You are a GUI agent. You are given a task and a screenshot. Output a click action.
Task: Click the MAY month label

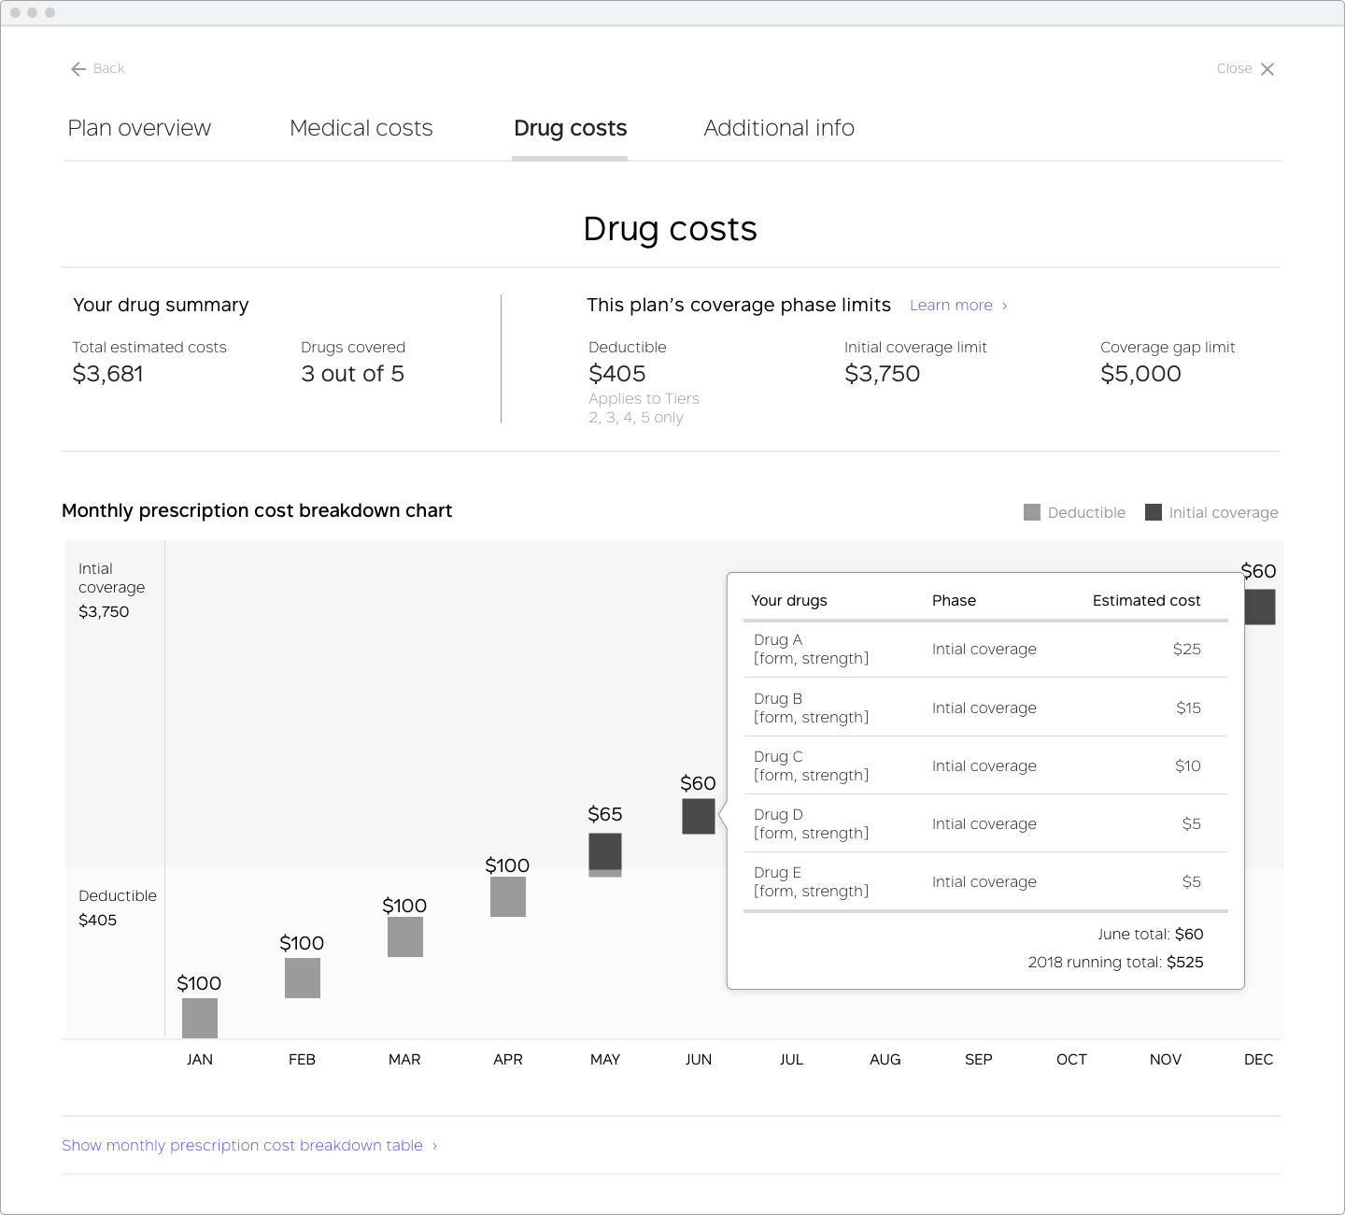(x=605, y=1060)
